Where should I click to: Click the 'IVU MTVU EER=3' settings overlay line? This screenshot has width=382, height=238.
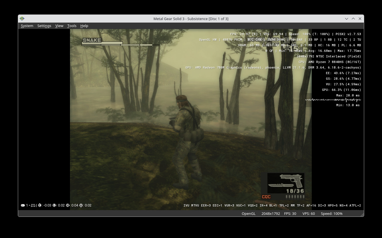[x=272, y=205]
